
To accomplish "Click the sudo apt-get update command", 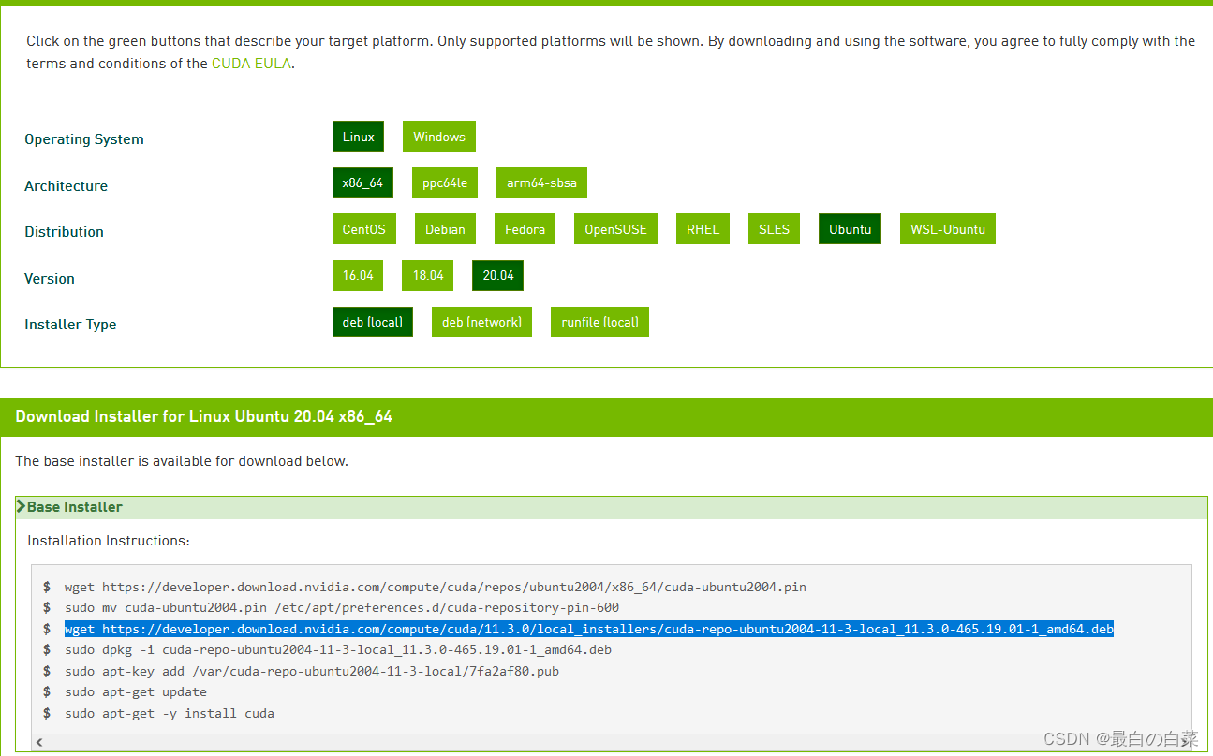I will (136, 692).
